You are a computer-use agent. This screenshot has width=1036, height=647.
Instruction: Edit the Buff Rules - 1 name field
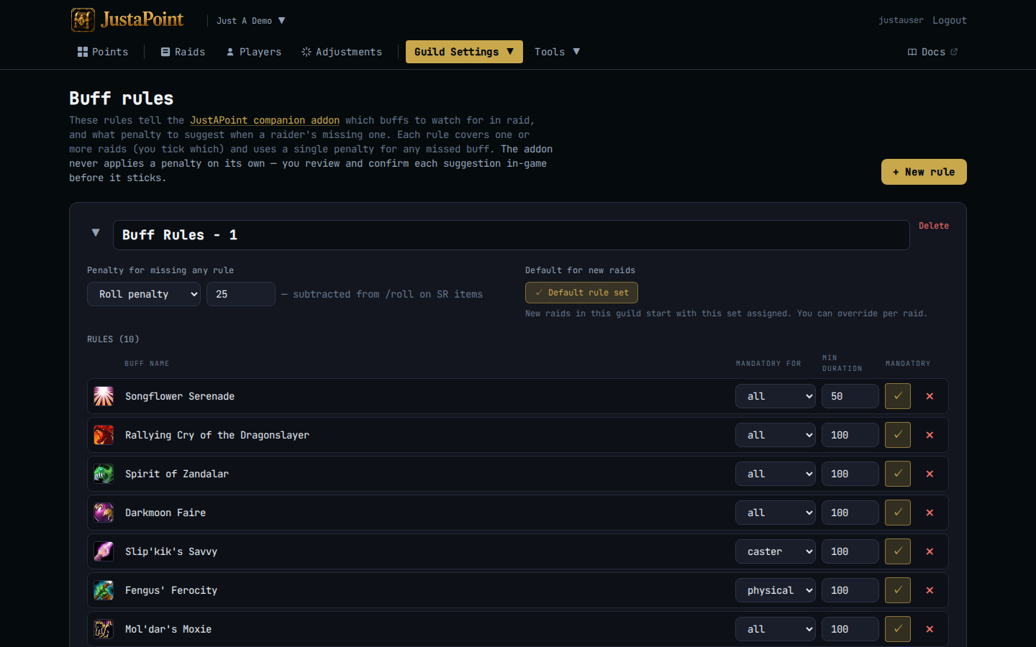point(512,235)
